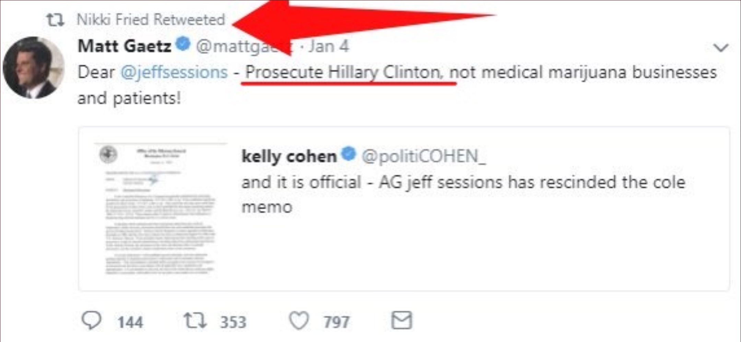The image size is (741, 342).
Task: Open Matt Gaetz's profile picture
Action: (x=34, y=68)
